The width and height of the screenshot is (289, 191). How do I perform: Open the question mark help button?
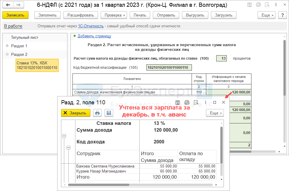point(282,15)
